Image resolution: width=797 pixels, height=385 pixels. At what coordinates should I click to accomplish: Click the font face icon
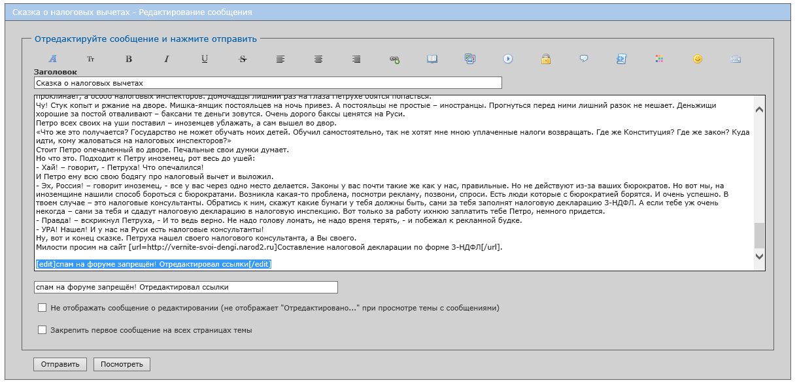53,59
